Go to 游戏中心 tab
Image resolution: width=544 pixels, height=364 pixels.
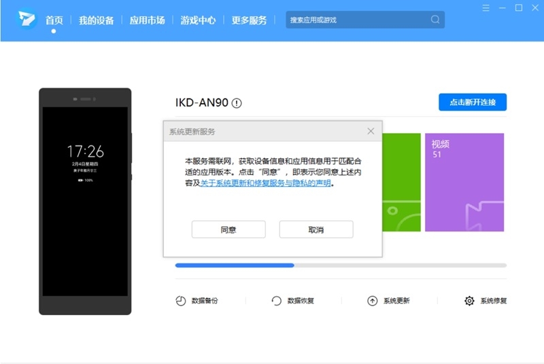(198, 20)
